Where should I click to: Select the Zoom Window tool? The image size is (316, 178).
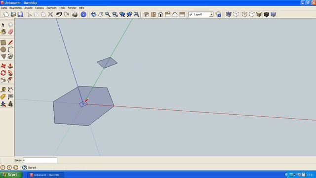(115, 14)
